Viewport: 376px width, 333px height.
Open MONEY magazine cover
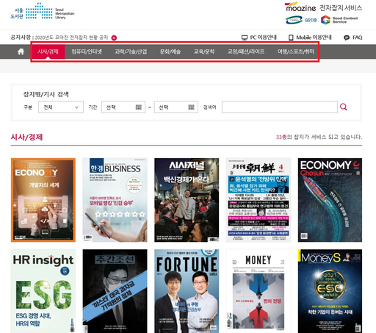(x=258, y=291)
